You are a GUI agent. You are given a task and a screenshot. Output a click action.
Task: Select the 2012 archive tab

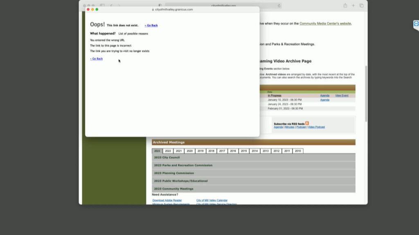pos(276,151)
